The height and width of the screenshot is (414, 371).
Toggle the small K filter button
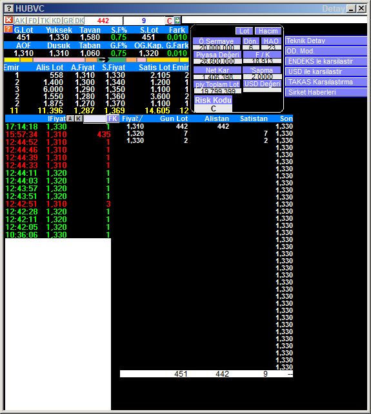(78, 118)
